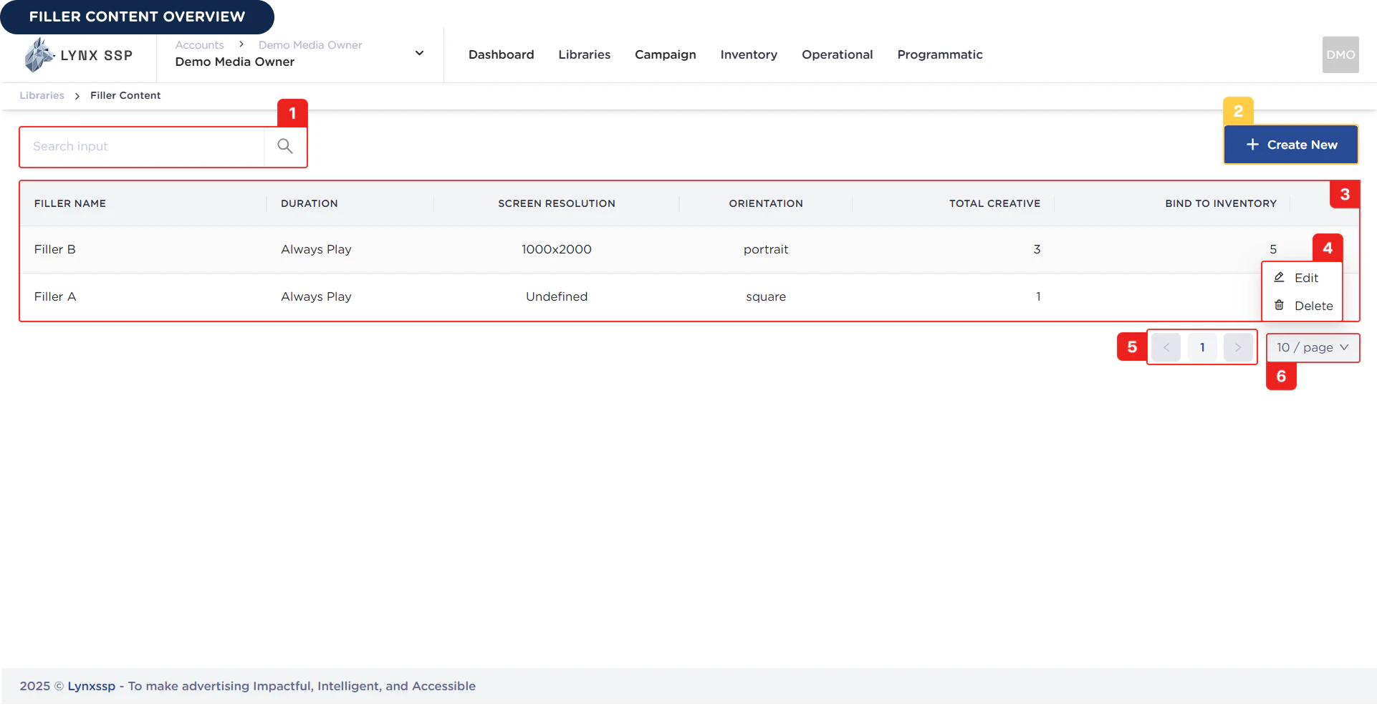Expand the Demo Media Owner account dropdown
The image size is (1377, 706).
point(419,53)
